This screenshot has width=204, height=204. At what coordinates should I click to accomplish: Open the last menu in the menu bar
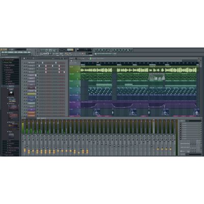click(29, 53)
